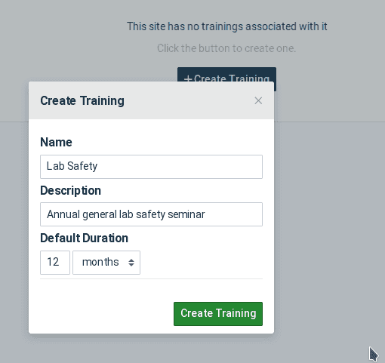Click the duration number field showing 12
The image size is (385, 363).
[x=55, y=263]
